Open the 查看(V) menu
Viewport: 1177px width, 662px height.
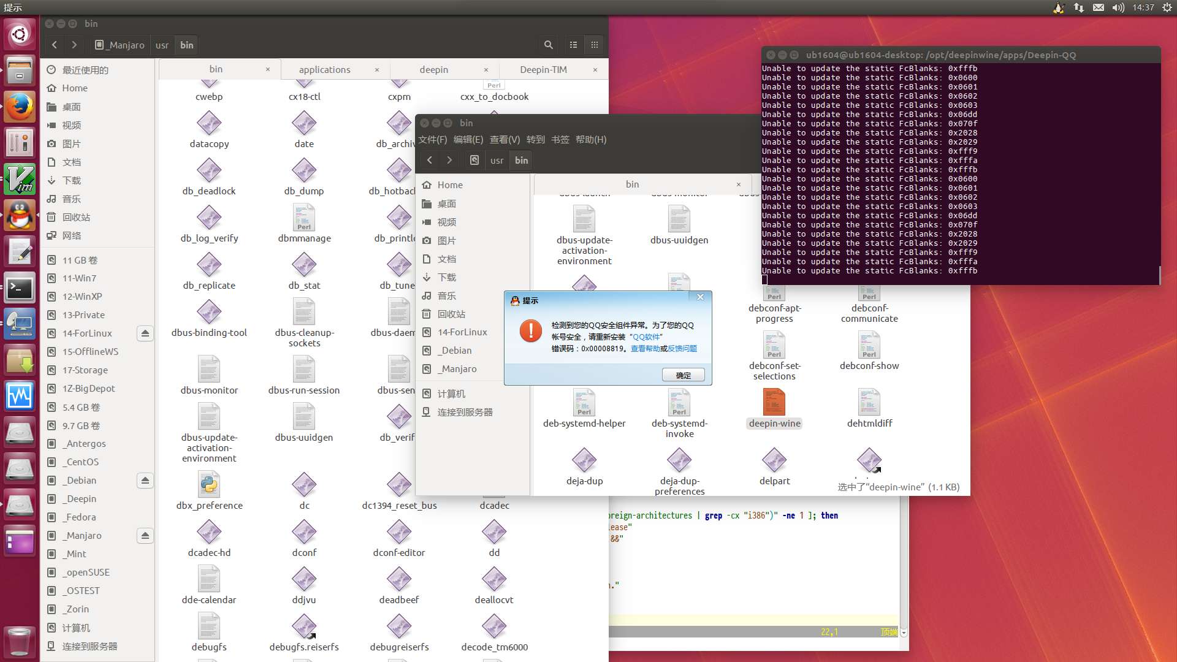tap(505, 139)
